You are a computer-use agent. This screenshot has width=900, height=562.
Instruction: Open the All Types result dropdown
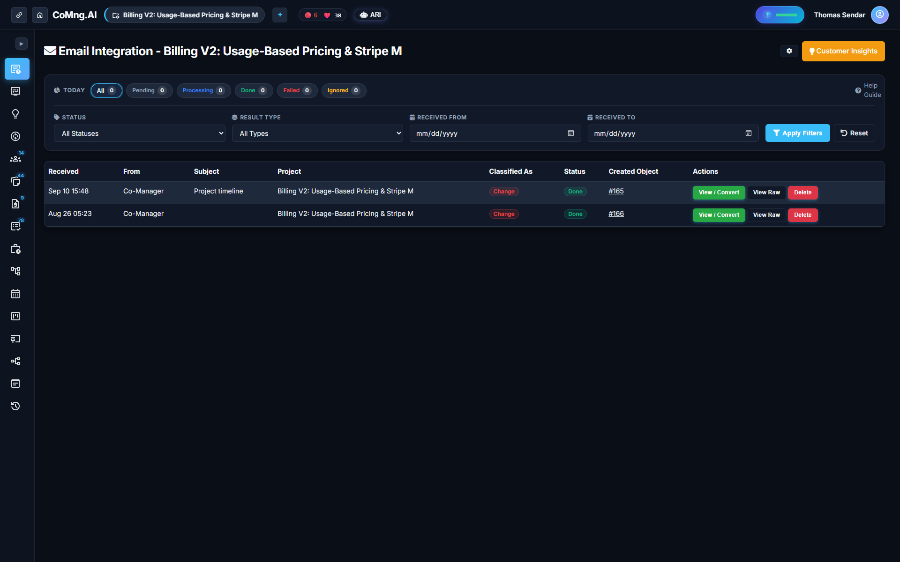(x=317, y=133)
